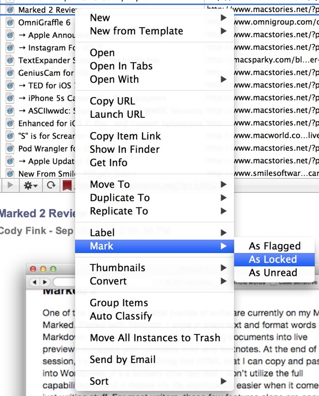319x396 pixels.
Task: Open the New submenu
Action: [x=154, y=18]
